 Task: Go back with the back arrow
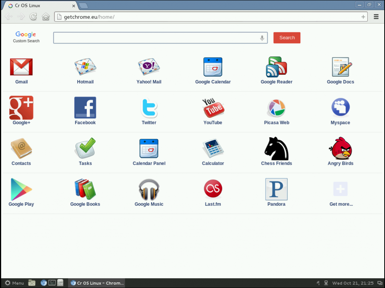[x=9, y=17]
